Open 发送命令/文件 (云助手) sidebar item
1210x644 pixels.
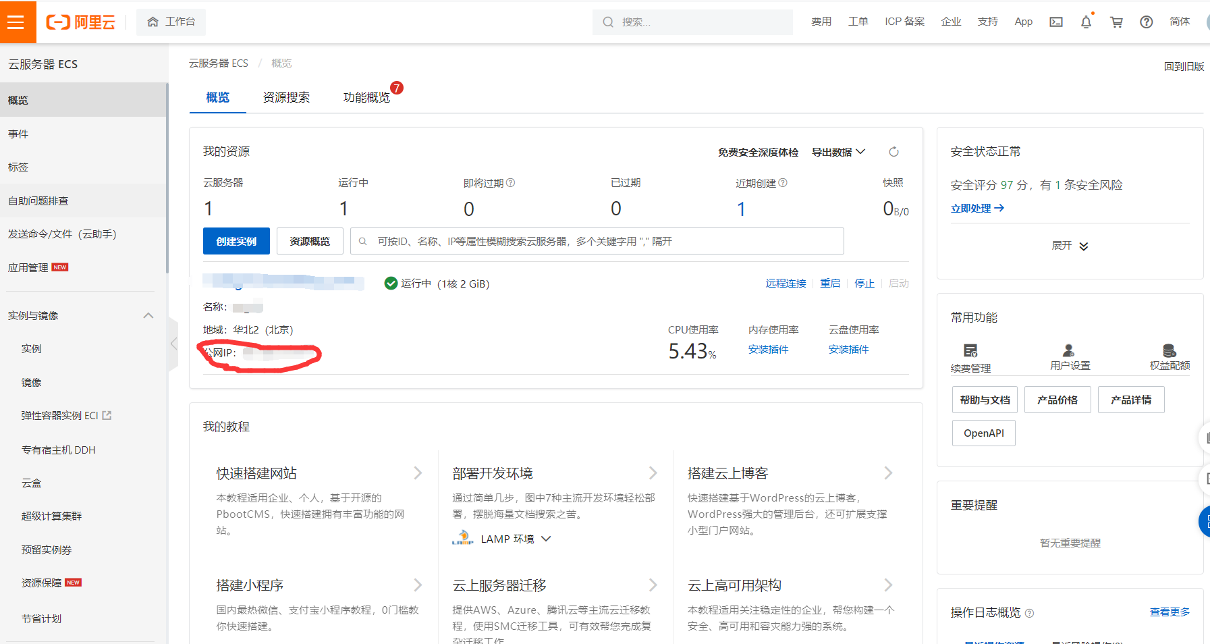[x=84, y=234]
